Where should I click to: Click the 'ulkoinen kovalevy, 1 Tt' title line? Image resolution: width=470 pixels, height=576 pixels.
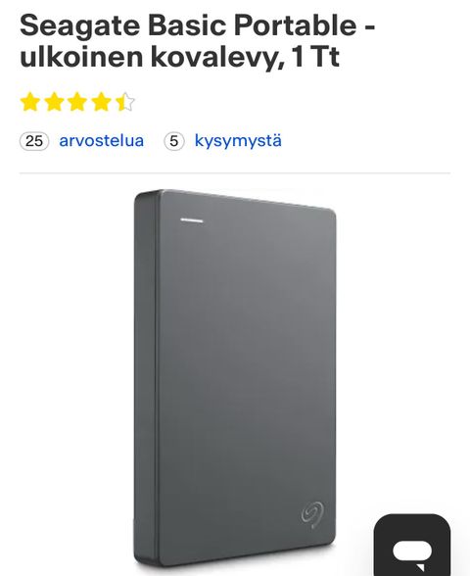tap(179, 57)
